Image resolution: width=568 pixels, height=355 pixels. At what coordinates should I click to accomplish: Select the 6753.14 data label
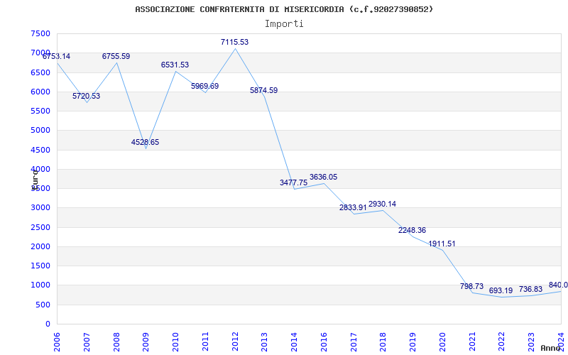coord(57,57)
